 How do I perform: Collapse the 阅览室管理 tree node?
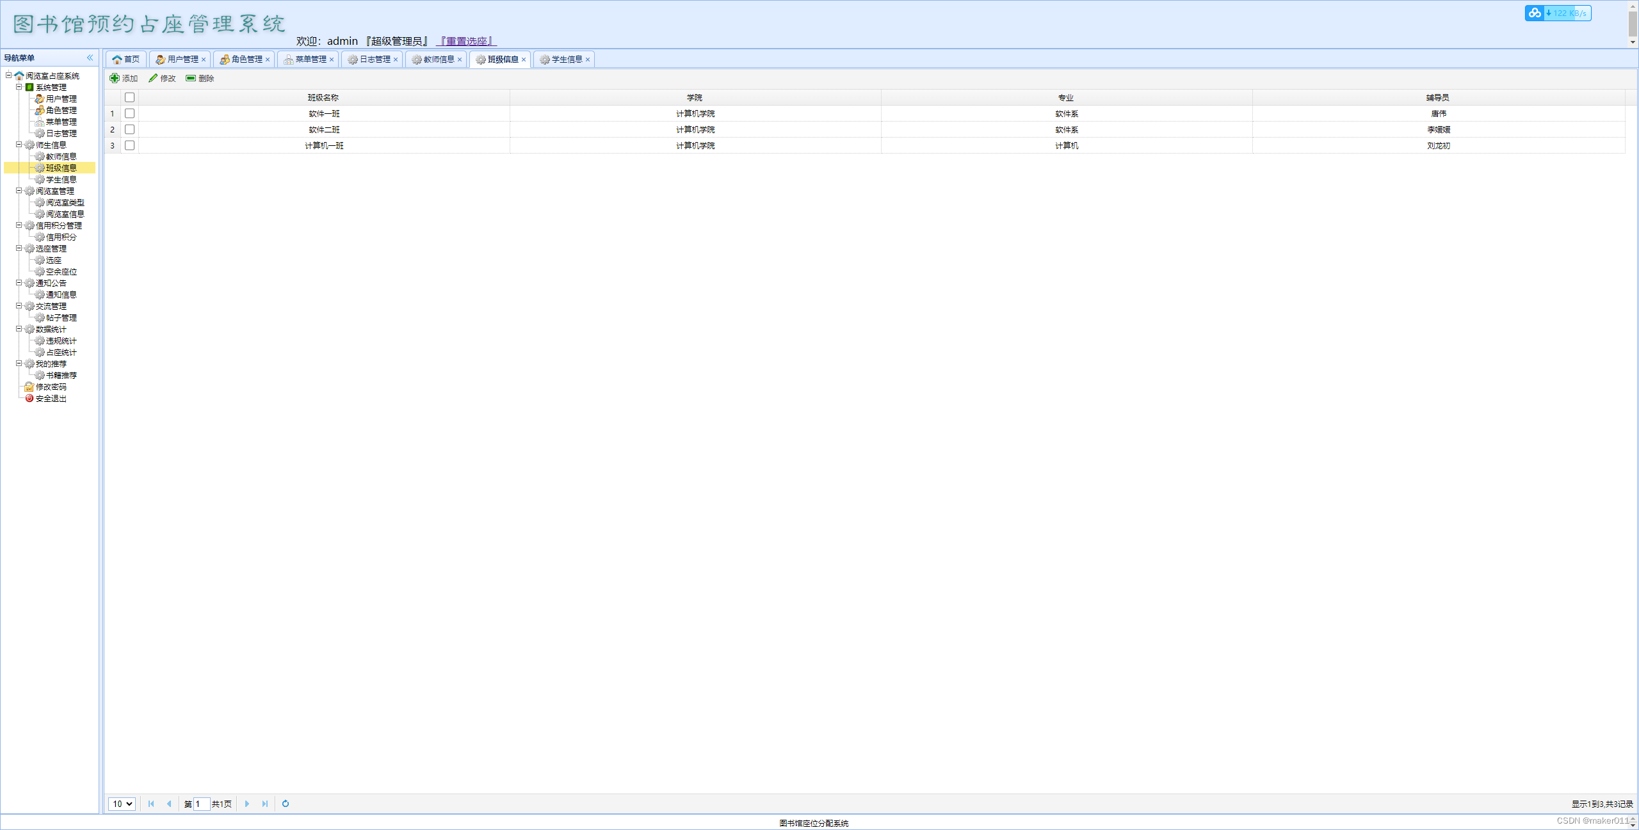tap(19, 191)
